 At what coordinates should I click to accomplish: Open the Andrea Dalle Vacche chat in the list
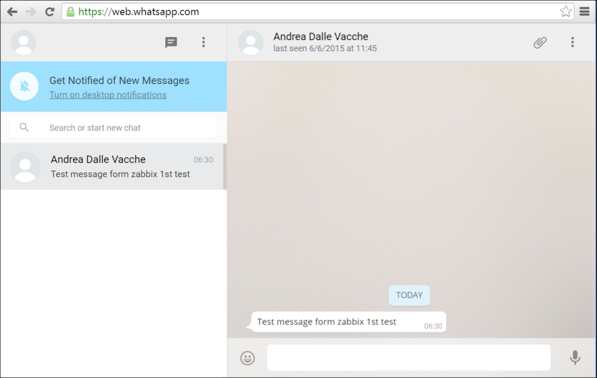point(113,166)
